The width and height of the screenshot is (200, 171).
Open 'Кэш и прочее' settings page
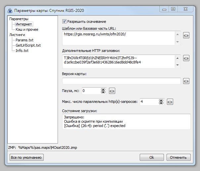pos(27,29)
